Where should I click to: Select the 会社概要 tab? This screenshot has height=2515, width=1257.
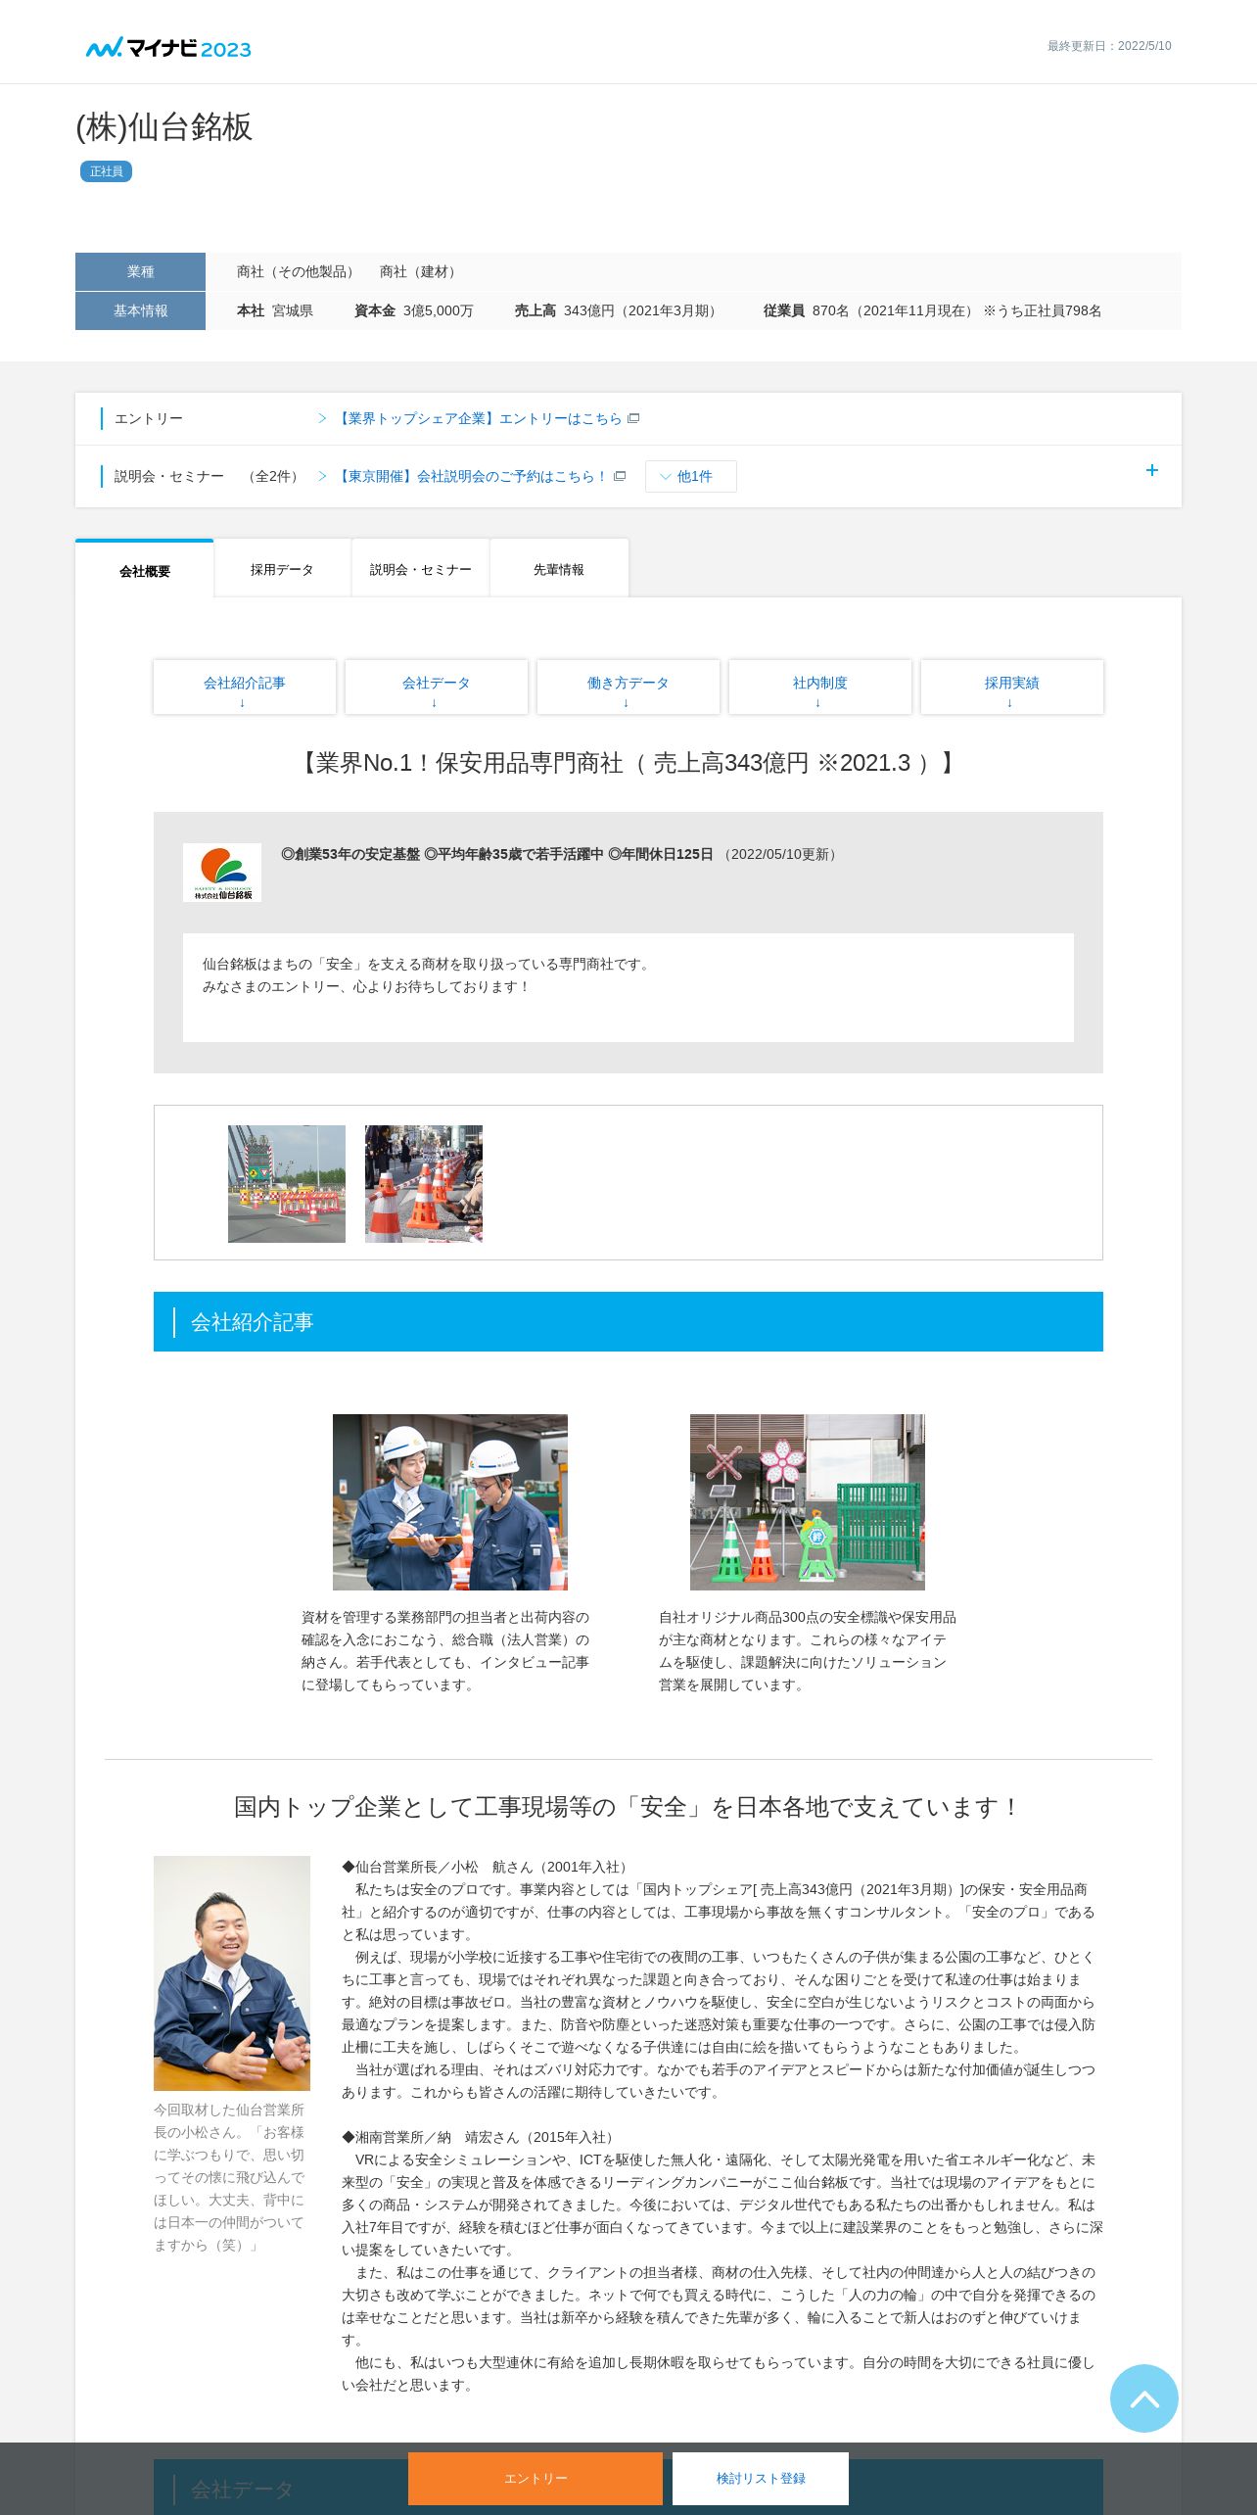[145, 570]
